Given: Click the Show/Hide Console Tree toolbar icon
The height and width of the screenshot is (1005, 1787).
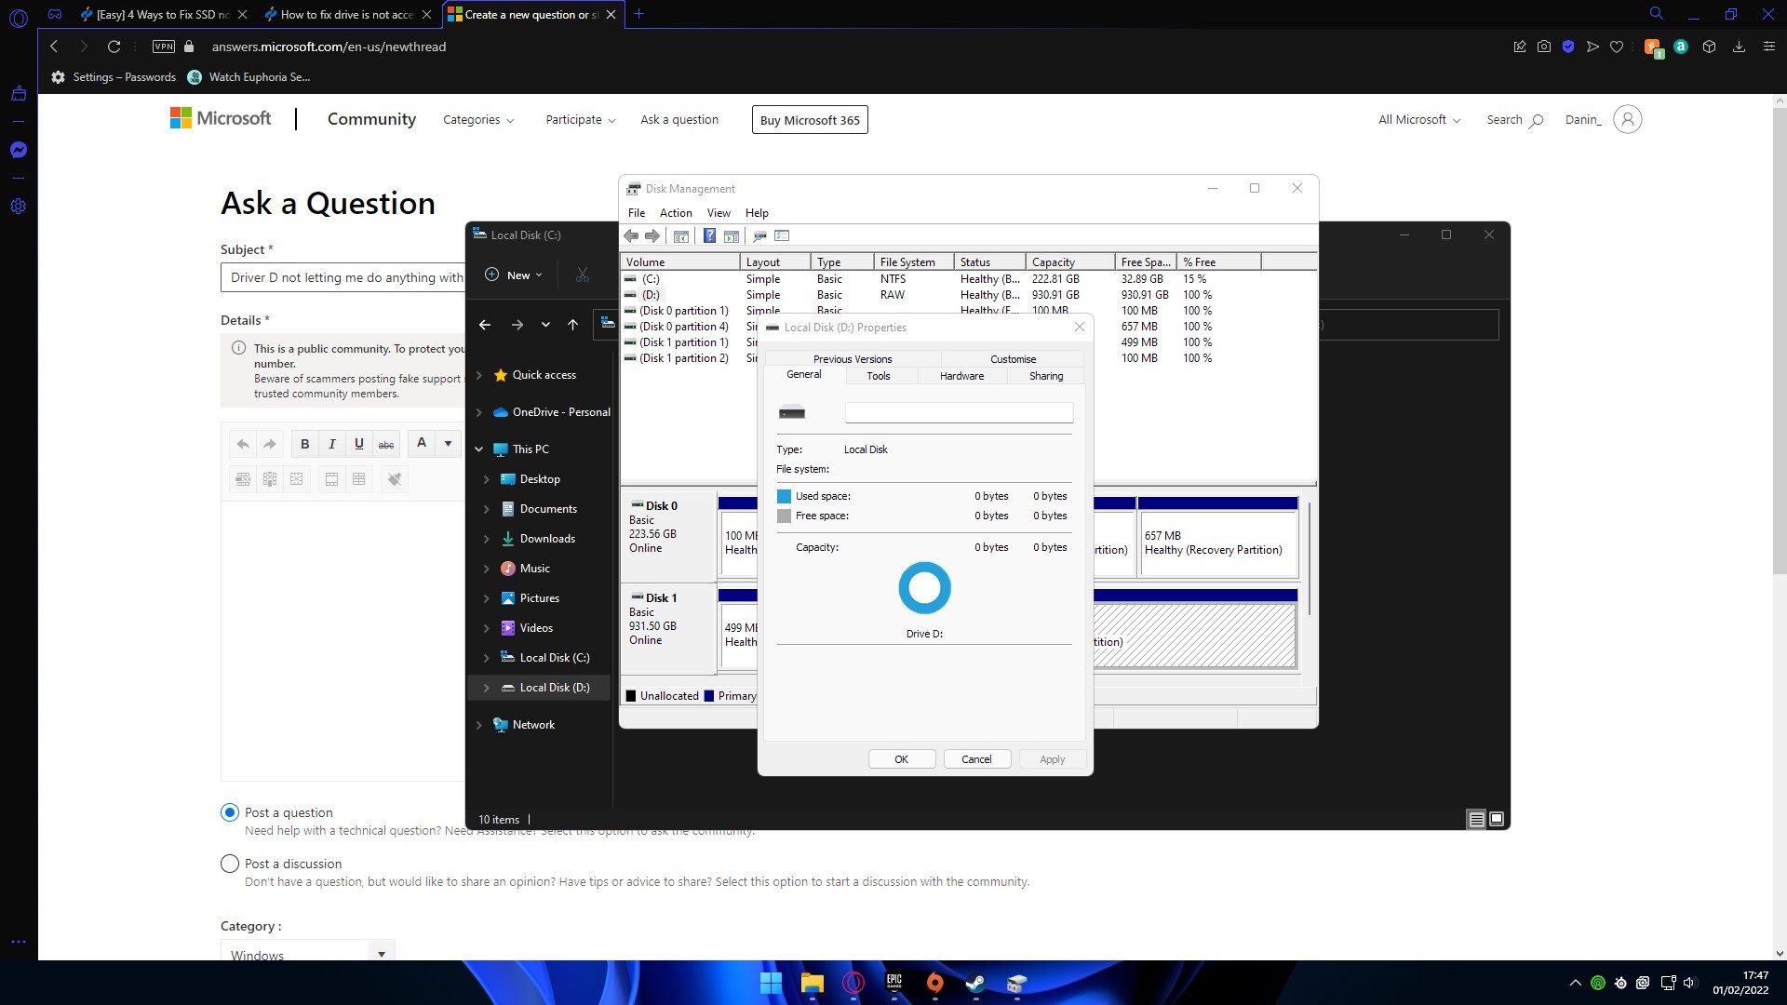Looking at the screenshot, I should point(681,236).
